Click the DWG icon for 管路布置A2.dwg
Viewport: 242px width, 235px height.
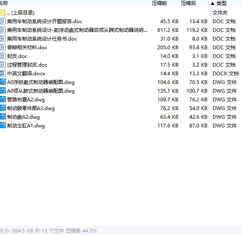pos(3,100)
